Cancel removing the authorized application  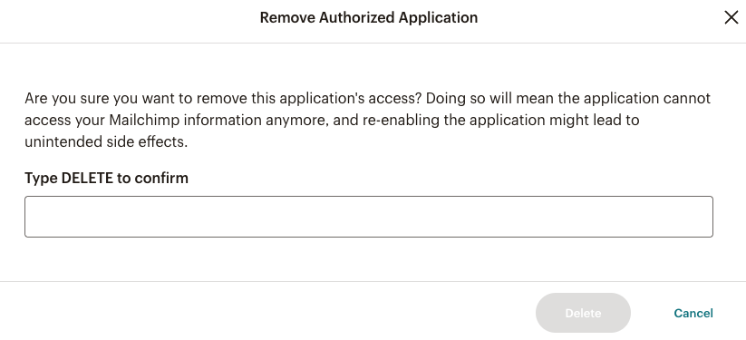[x=693, y=314]
